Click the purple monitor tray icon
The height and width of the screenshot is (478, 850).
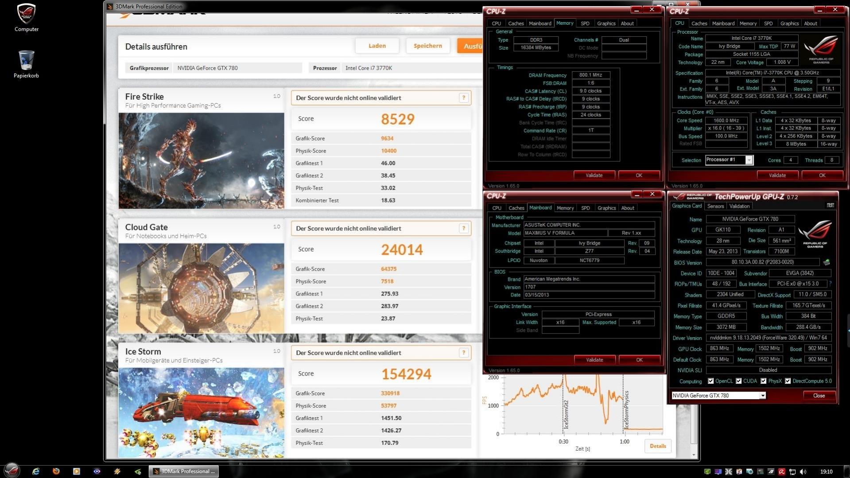(718, 472)
